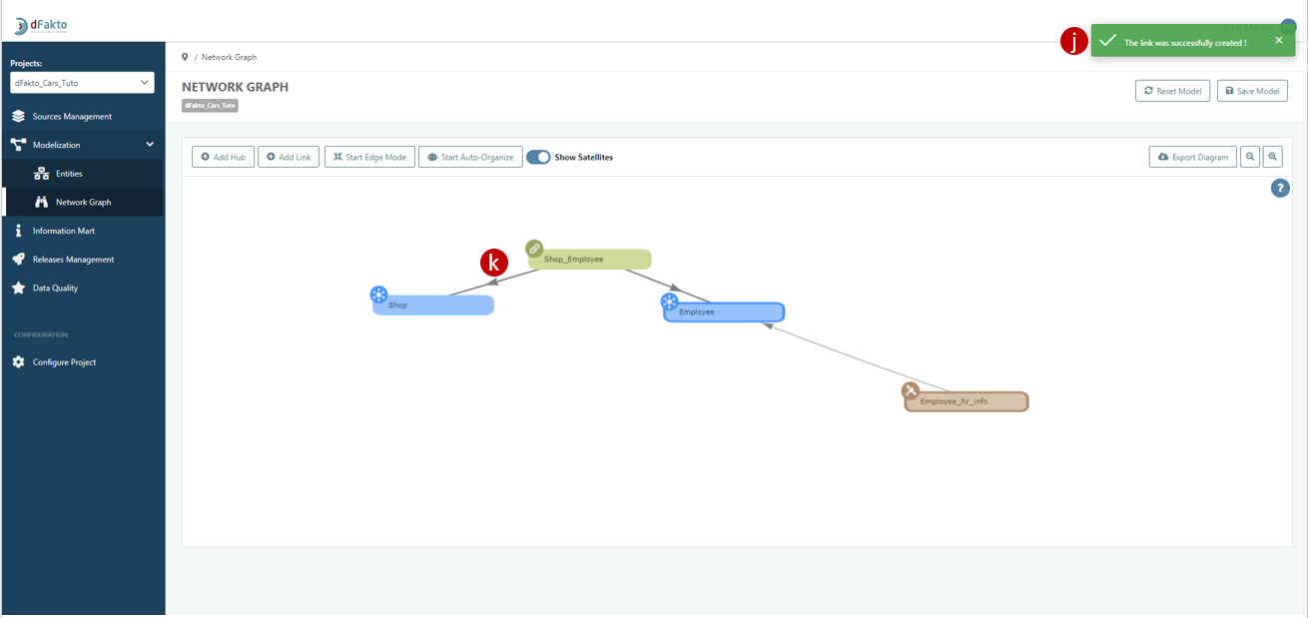Click the Shop_Employee chain-link icon
1308x618 pixels.
[534, 248]
